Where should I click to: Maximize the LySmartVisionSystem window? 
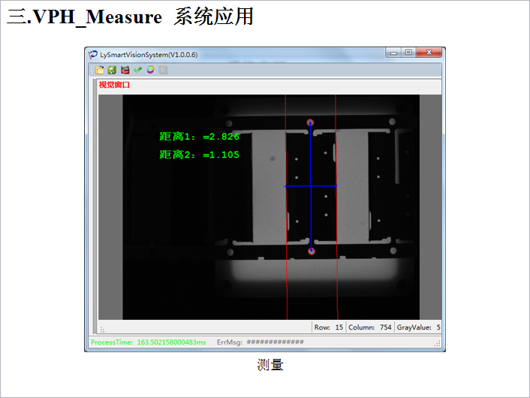pyautogui.click(x=408, y=53)
